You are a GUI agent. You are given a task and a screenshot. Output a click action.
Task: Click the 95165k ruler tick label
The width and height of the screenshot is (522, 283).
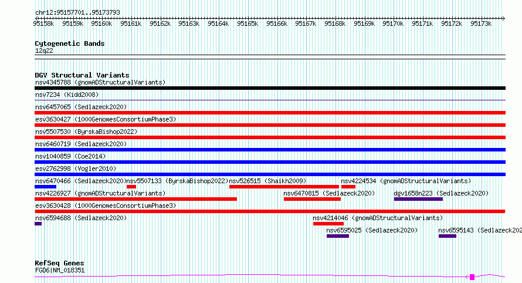pos(248,23)
